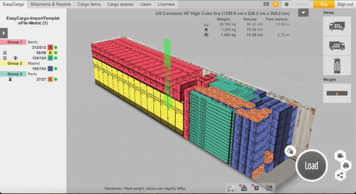Click the Madrid destination label
This screenshot has width=356, height=194.
point(33,63)
